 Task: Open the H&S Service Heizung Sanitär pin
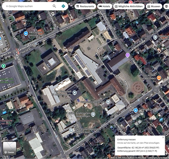(26, 33)
